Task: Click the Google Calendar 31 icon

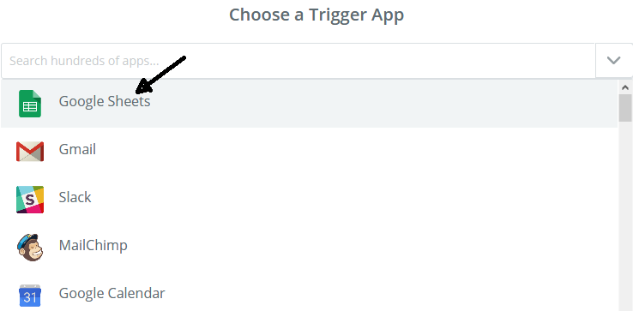Action: [x=30, y=296]
